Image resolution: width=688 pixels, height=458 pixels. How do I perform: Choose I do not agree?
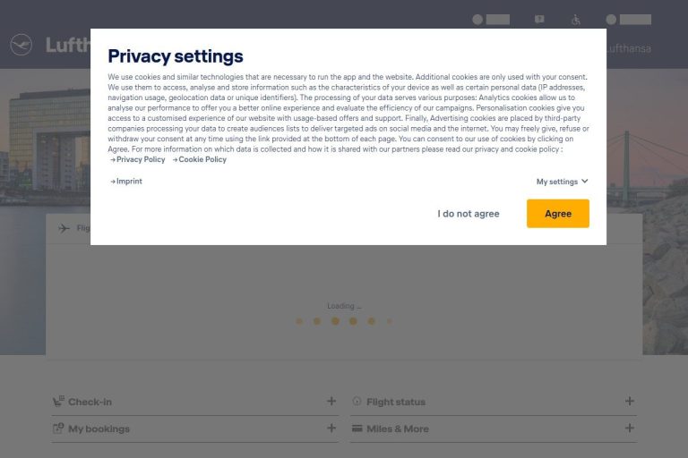[x=468, y=214]
